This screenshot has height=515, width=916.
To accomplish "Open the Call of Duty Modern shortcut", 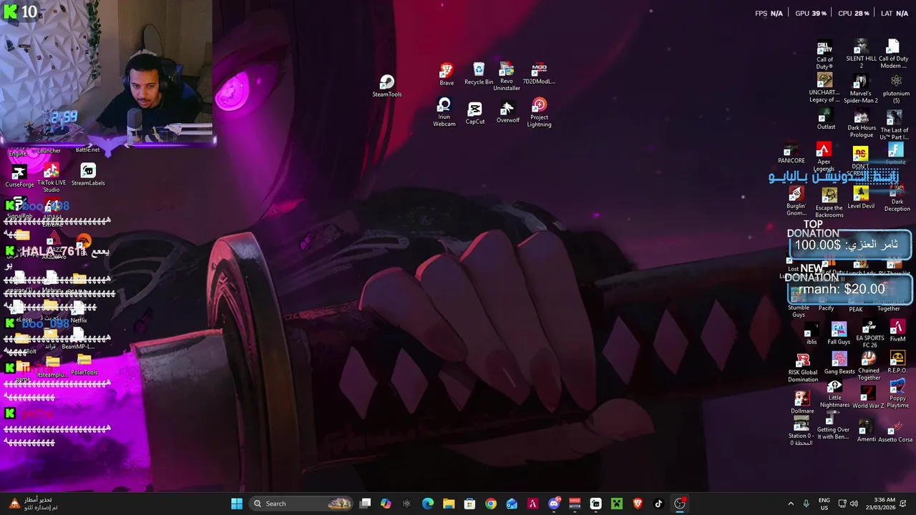I will point(893,54).
